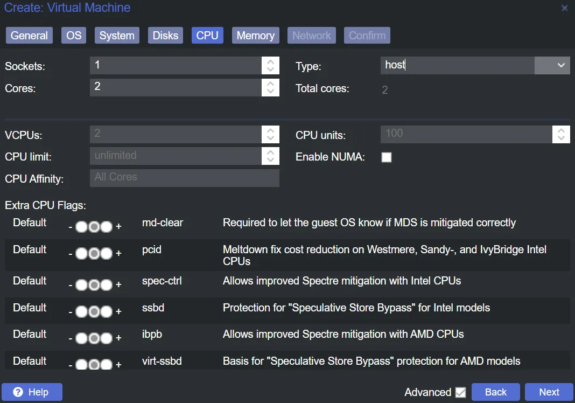Click the plus sign for spec-ctrl flag
This screenshot has width=575, height=403.
coord(118,285)
